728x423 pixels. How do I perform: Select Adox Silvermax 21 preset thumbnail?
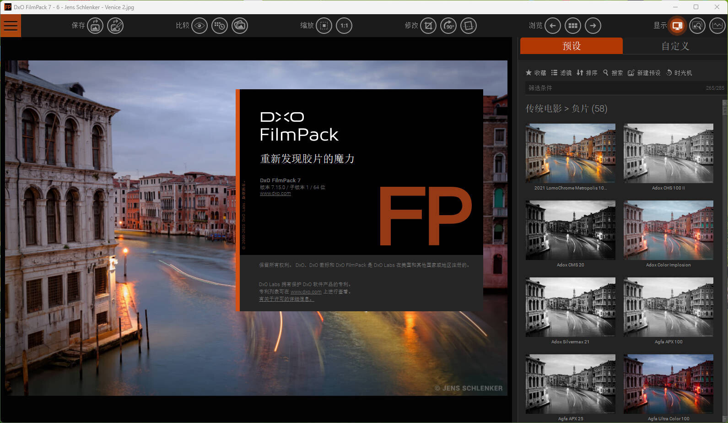pyautogui.click(x=571, y=307)
